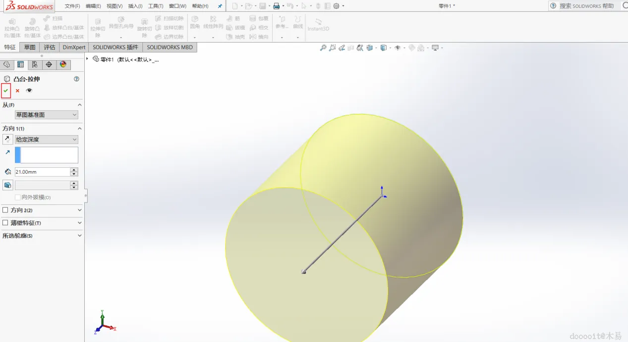Switch to the 草图 tab

click(x=30, y=48)
